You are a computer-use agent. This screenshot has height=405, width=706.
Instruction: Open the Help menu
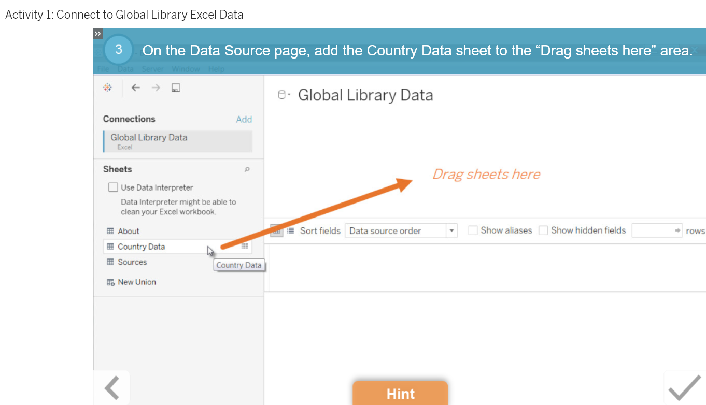pyautogui.click(x=217, y=69)
